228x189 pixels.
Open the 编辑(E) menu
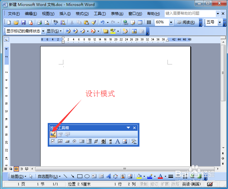31,14
